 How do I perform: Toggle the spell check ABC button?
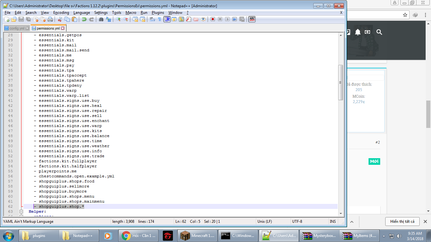tap(252, 19)
